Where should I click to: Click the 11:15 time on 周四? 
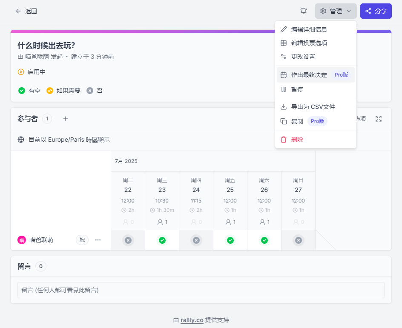point(196,201)
